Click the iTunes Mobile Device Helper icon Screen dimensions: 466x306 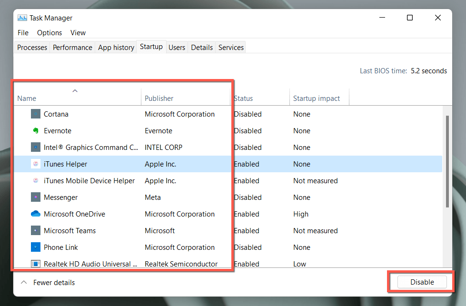36,181
